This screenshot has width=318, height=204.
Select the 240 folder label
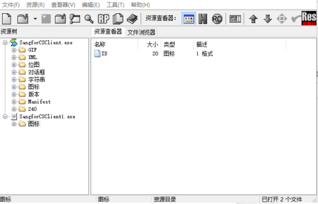[33, 109]
